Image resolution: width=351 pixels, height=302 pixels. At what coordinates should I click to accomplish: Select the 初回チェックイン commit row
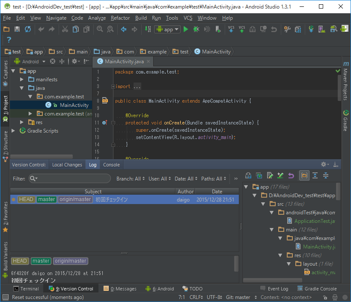125,199
